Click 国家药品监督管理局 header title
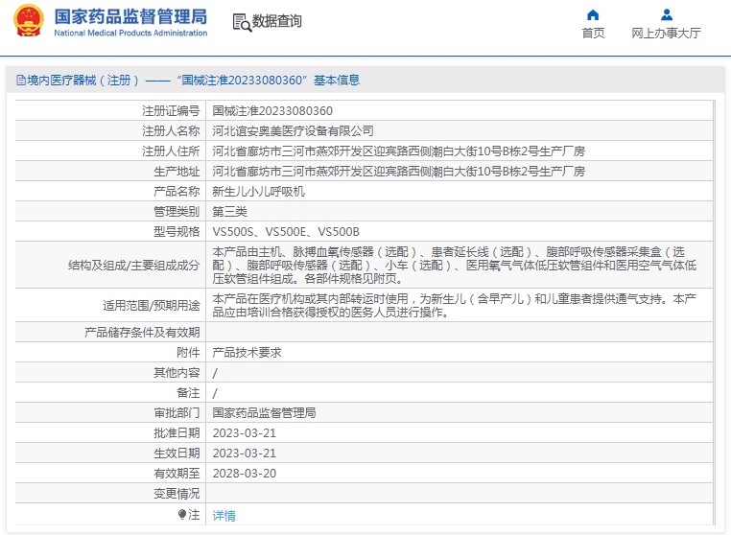Screen dimensions: 731x535 coord(130,16)
